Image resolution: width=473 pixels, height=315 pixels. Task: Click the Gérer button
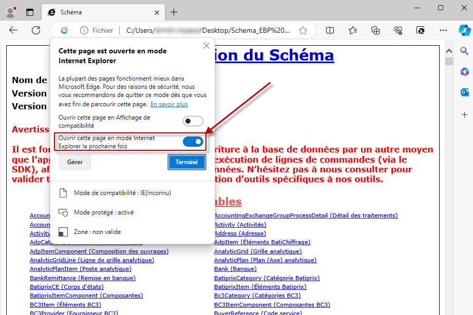point(75,162)
